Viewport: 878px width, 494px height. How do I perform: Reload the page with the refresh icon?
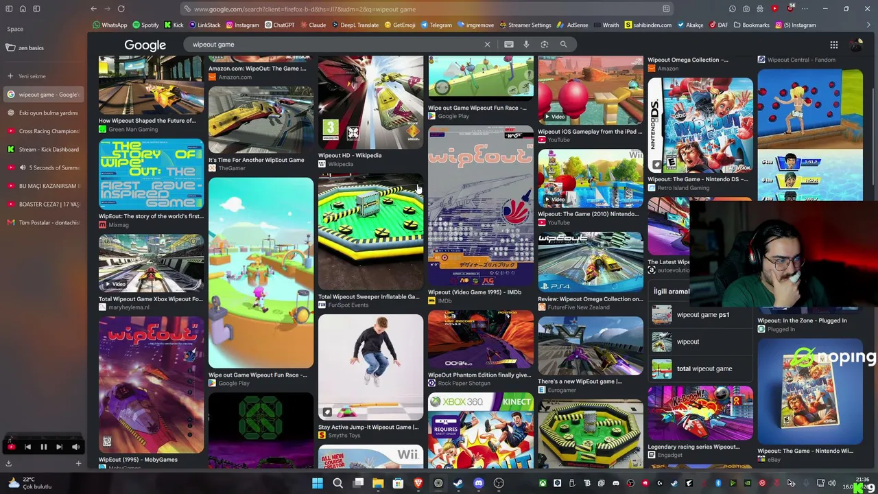tap(121, 9)
